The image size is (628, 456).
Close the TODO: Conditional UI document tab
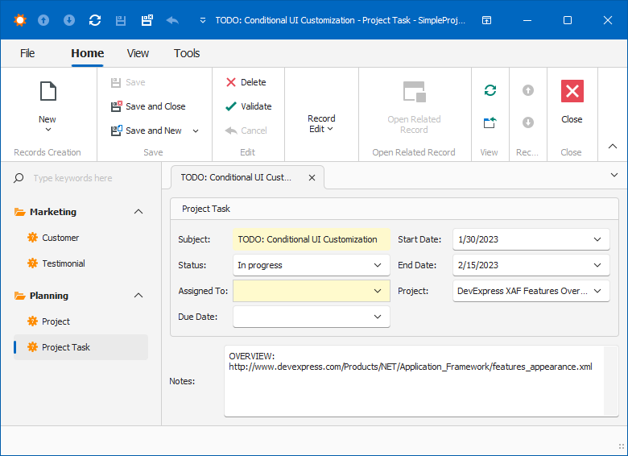point(312,177)
